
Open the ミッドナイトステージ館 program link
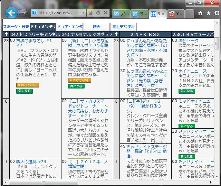click(147, 151)
